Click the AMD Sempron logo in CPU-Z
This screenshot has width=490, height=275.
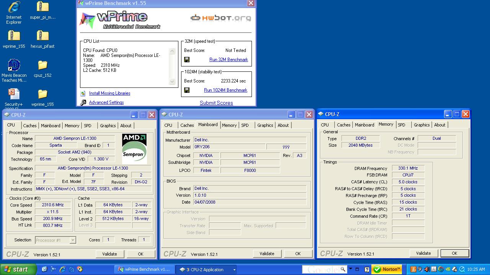(x=134, y=149)
